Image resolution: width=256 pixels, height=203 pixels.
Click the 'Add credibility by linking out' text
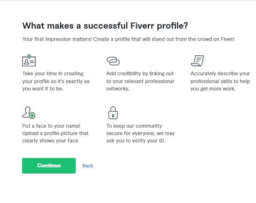tap(140, 74)
